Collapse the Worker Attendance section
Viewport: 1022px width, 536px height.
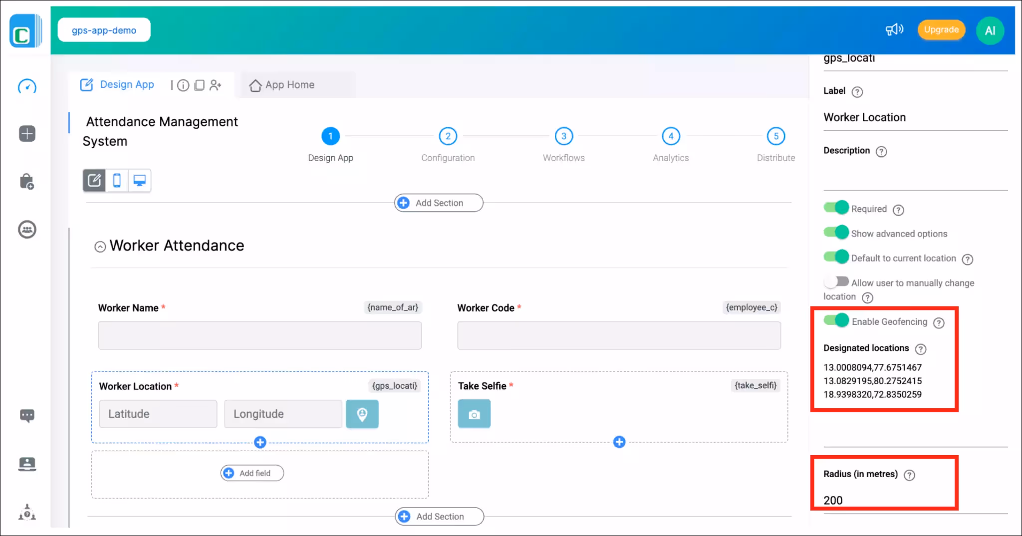(100, 247)
